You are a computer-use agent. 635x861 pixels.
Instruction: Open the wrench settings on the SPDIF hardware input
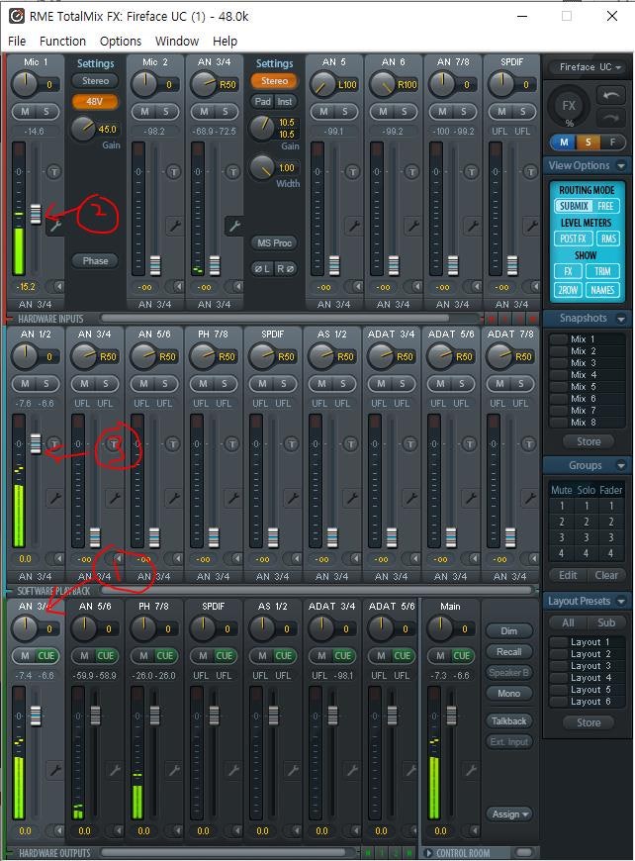pyautogui.click(x=531, y=226)
